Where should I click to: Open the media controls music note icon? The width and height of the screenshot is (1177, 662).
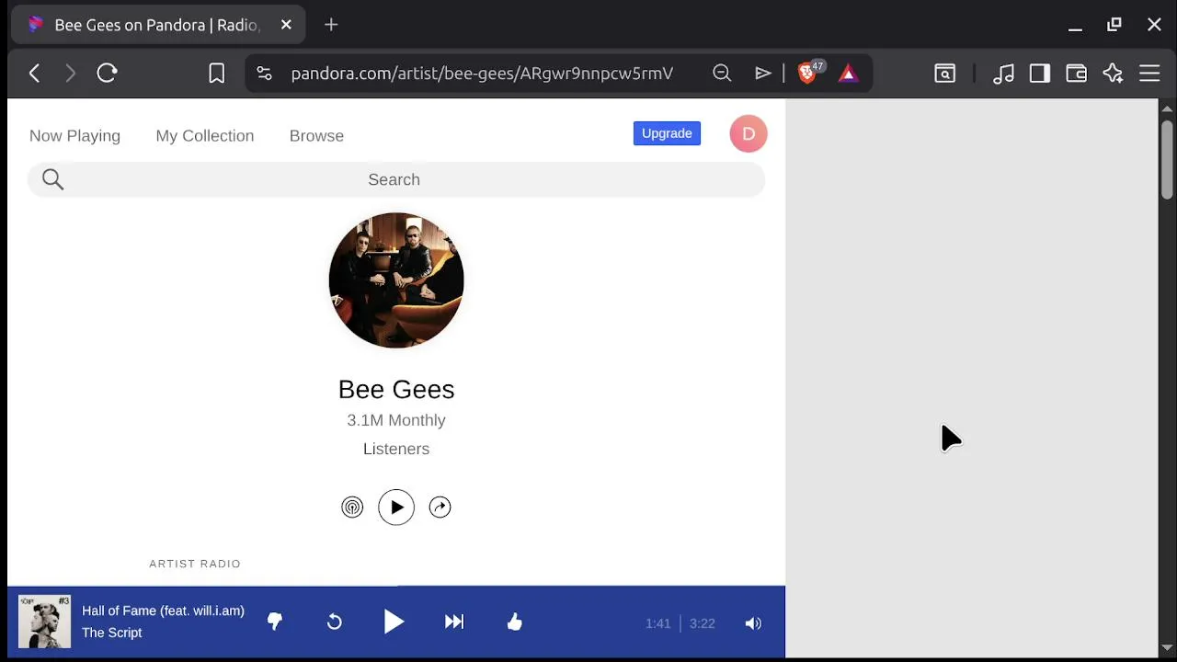[1003, 74]
